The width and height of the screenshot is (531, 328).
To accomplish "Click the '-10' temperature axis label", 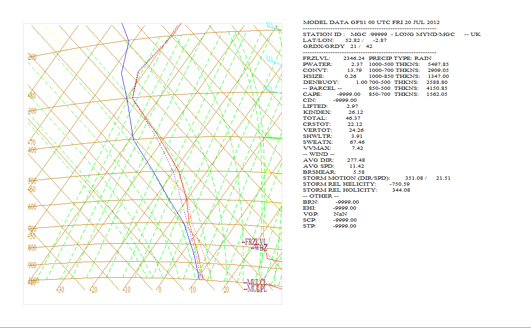I will point(126,290).
